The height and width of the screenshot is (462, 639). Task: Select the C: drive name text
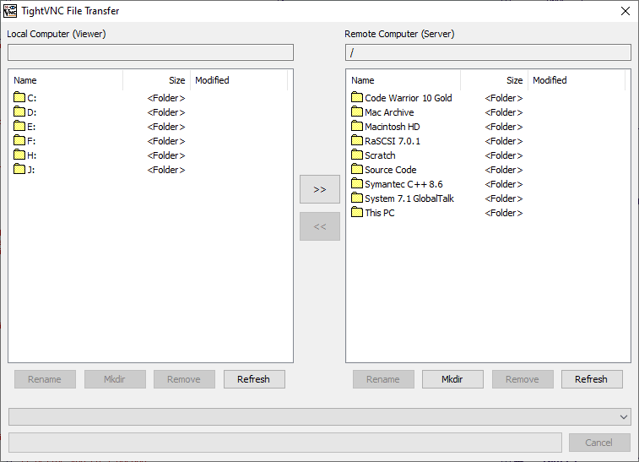pyautogui.click(x=32, y=98)
